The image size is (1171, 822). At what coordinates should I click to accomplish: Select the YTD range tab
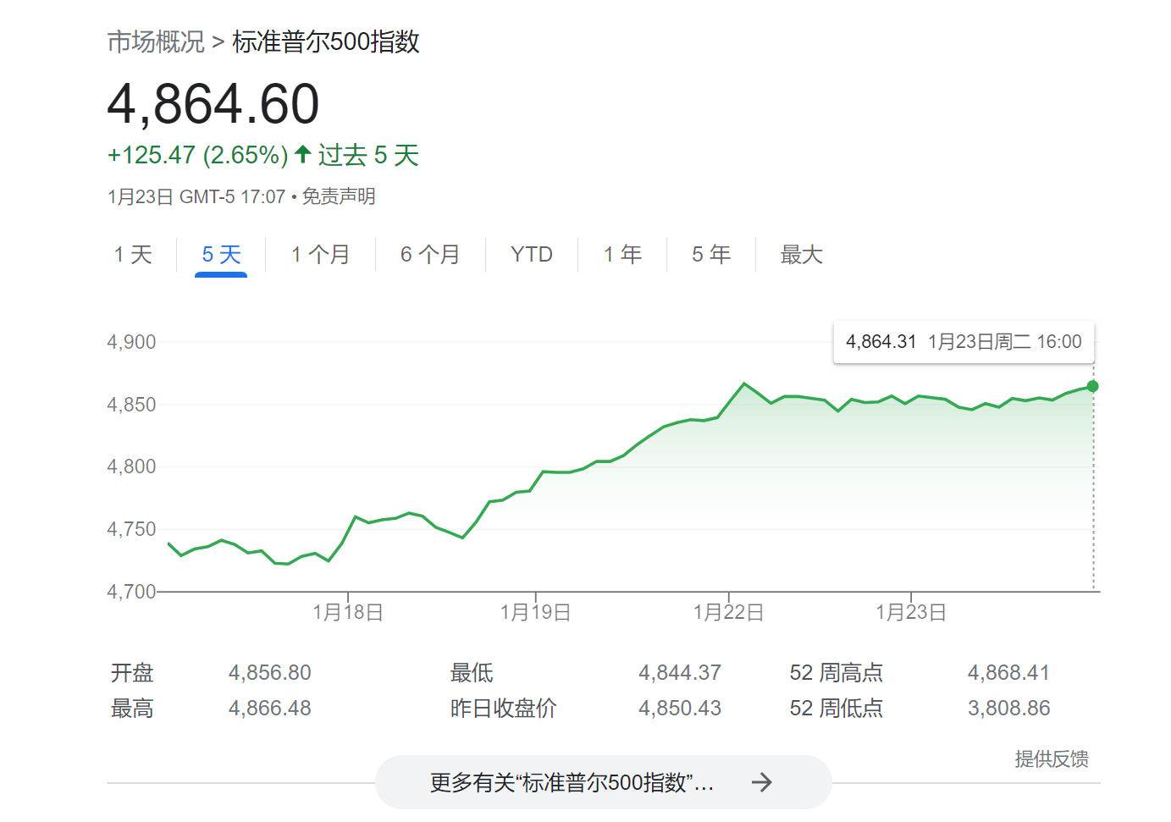532,255
